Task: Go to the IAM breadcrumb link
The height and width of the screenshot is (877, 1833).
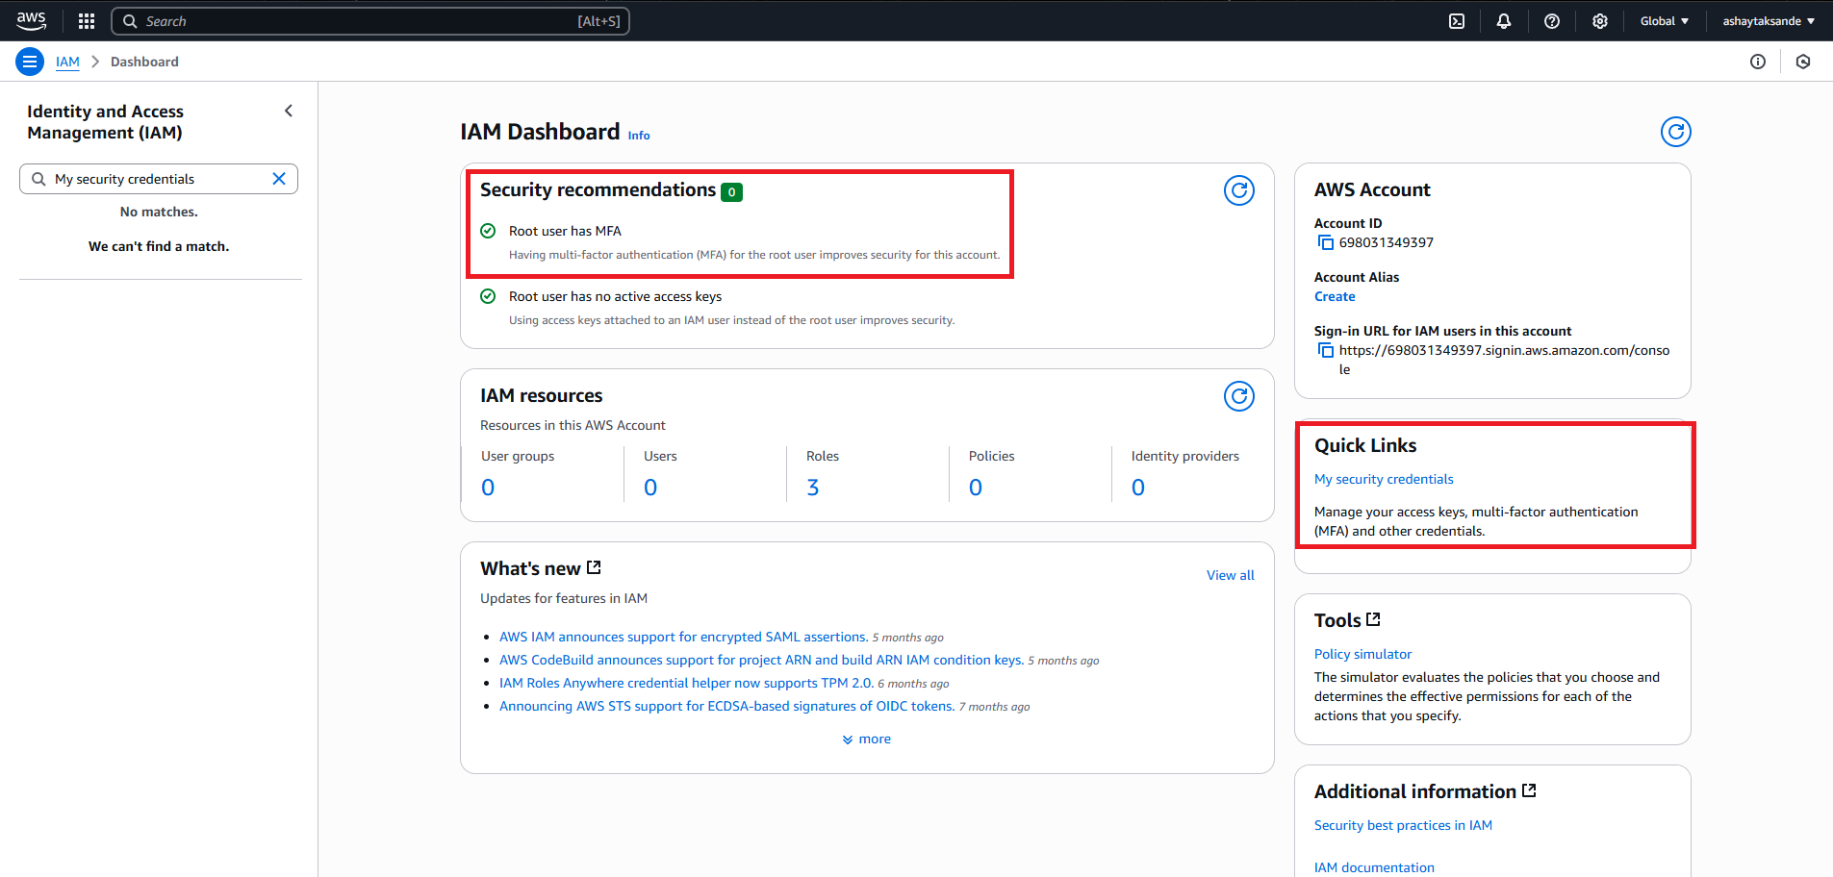Action: tap(67, 62)
